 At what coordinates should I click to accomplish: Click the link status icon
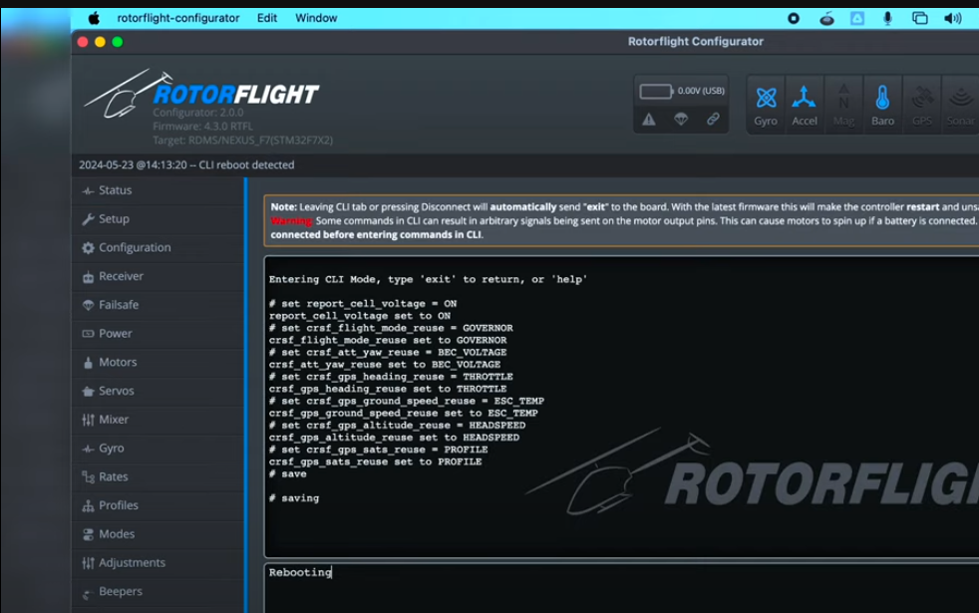(x=713, y=119)
